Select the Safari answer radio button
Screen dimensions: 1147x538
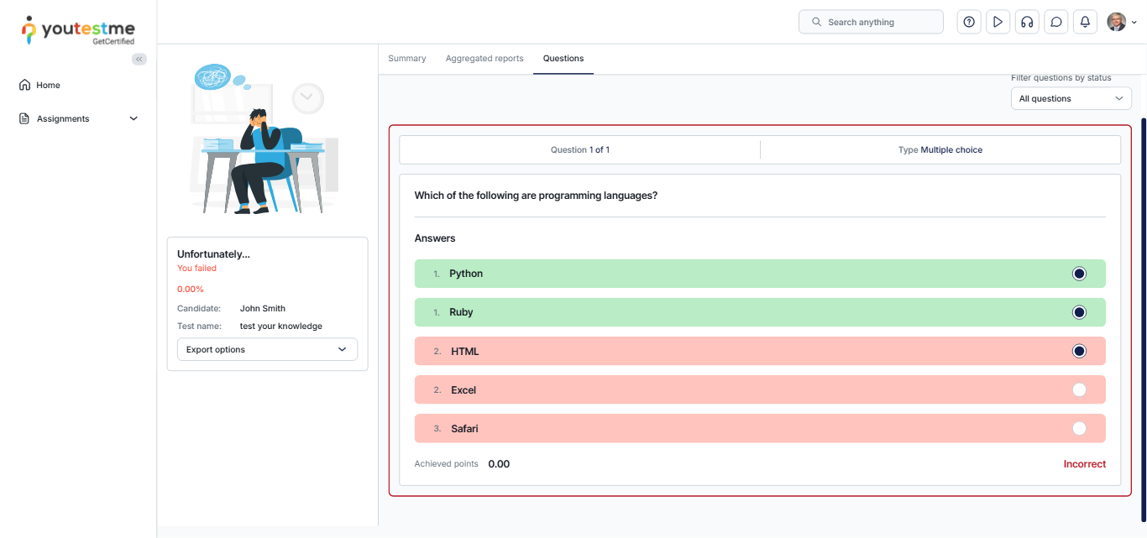point(1079,428)
